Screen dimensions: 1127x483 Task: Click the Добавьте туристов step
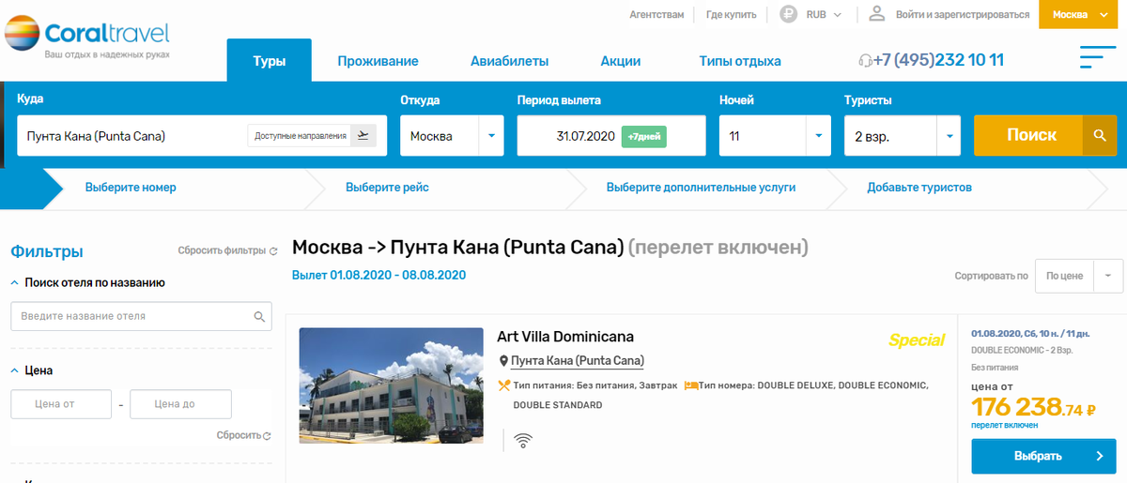tap(919, 188)
